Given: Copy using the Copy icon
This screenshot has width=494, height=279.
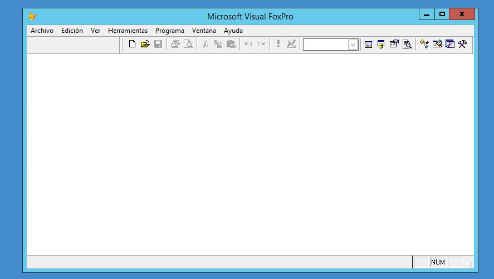Looking at the screenshot, I should [x=218, y=44].
